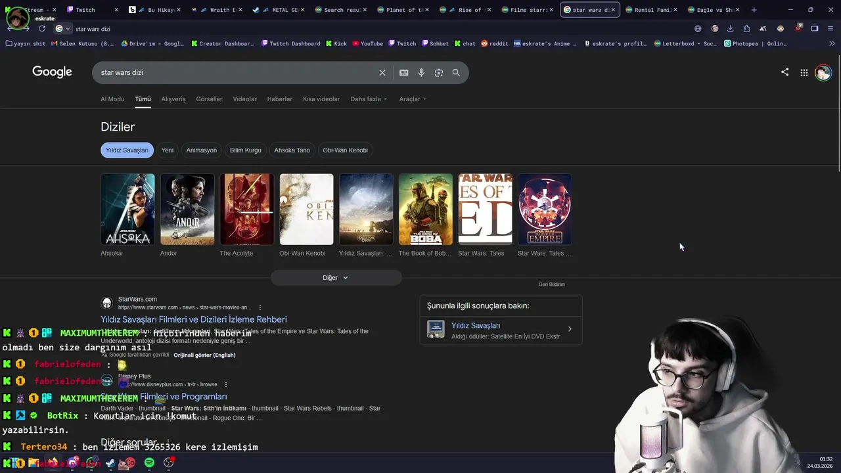Open the more options dots beside StarWars.com result
Viewport: 841px width, 473px height.
(x=260, y=307)
